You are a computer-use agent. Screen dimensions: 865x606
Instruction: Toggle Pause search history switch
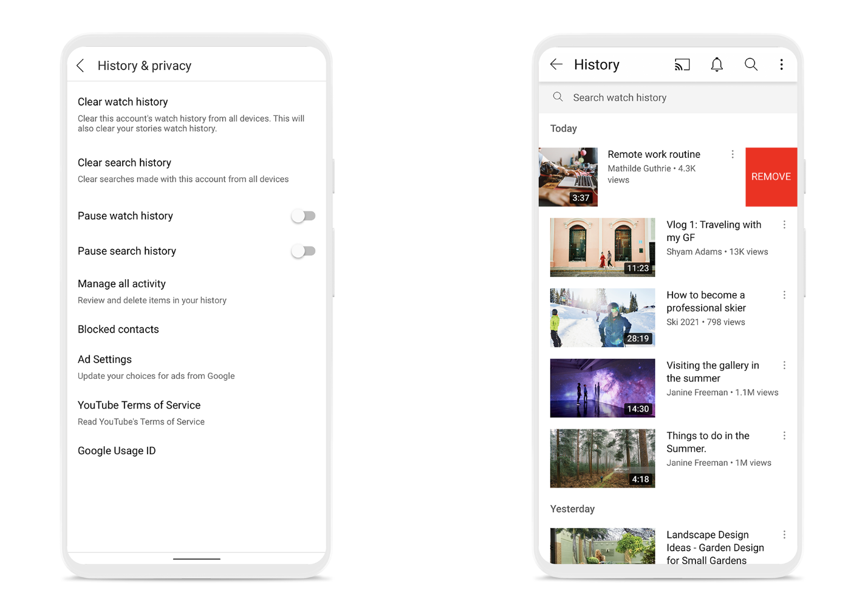coord(303,251)
